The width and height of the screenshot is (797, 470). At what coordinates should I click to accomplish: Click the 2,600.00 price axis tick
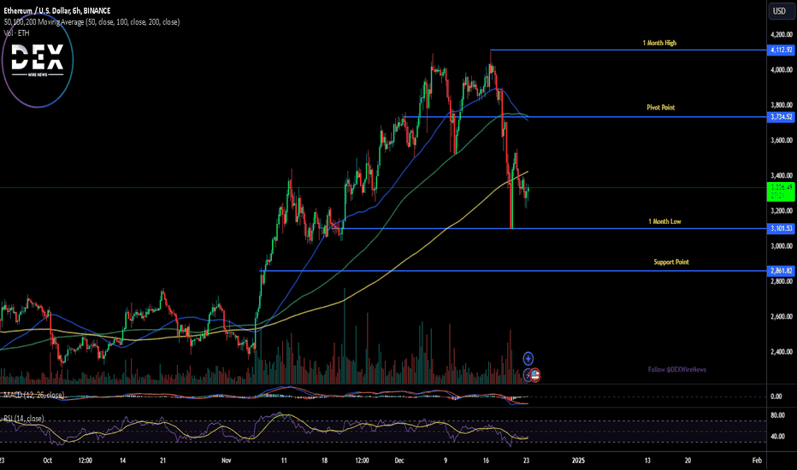pyautogui.click(x=782, y=316)
